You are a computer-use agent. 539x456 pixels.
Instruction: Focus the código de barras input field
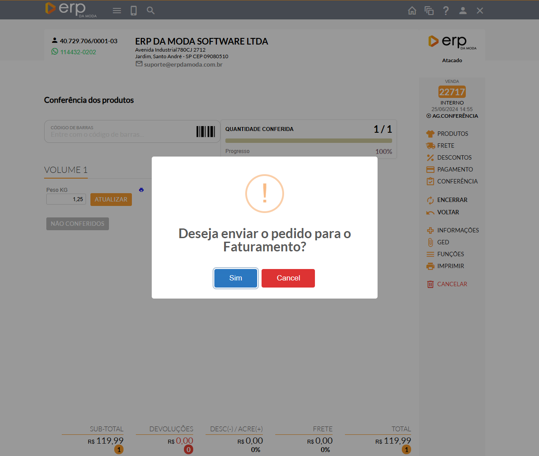tap(119, 134)
